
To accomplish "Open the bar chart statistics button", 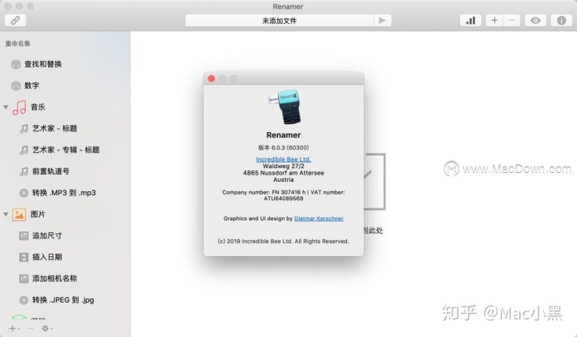I will coord(470,21).
